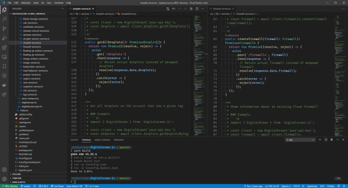
Task: Click errors and warnings count in status bar
Action: (x=43, y=186)
